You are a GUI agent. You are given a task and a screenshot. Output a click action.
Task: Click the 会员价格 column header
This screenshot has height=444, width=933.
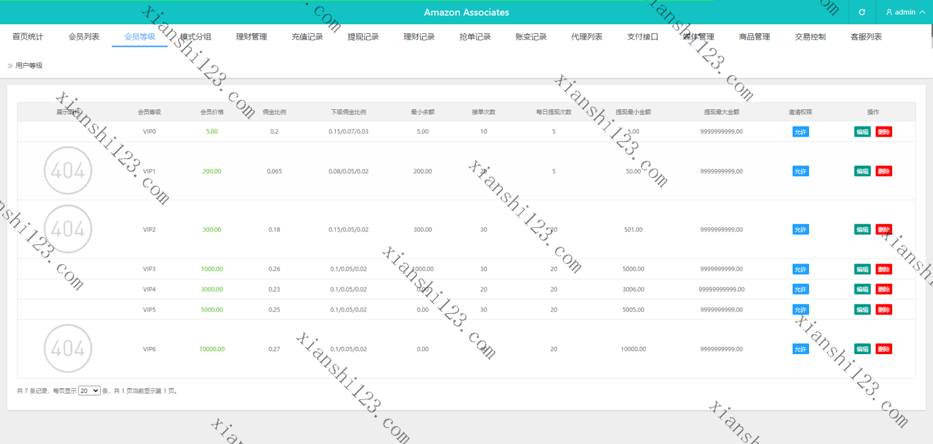pyautogui.click(x=212, y=112)
